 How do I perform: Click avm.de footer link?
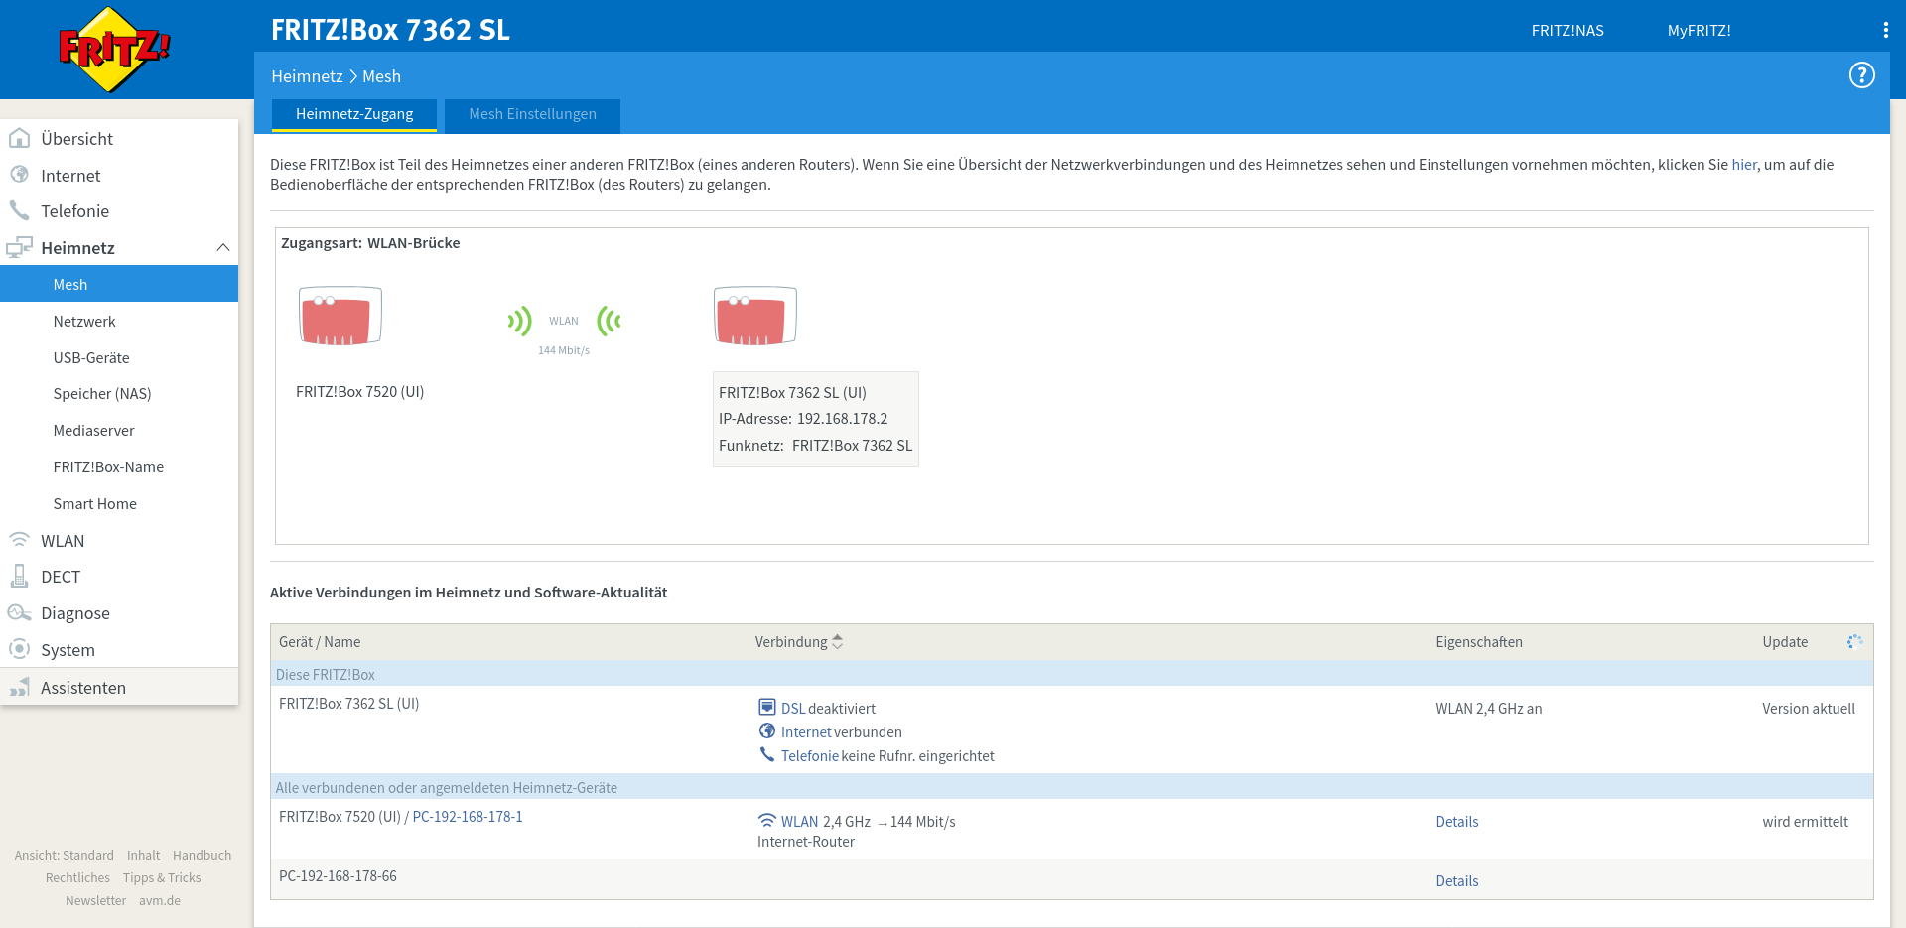(160, 900)
